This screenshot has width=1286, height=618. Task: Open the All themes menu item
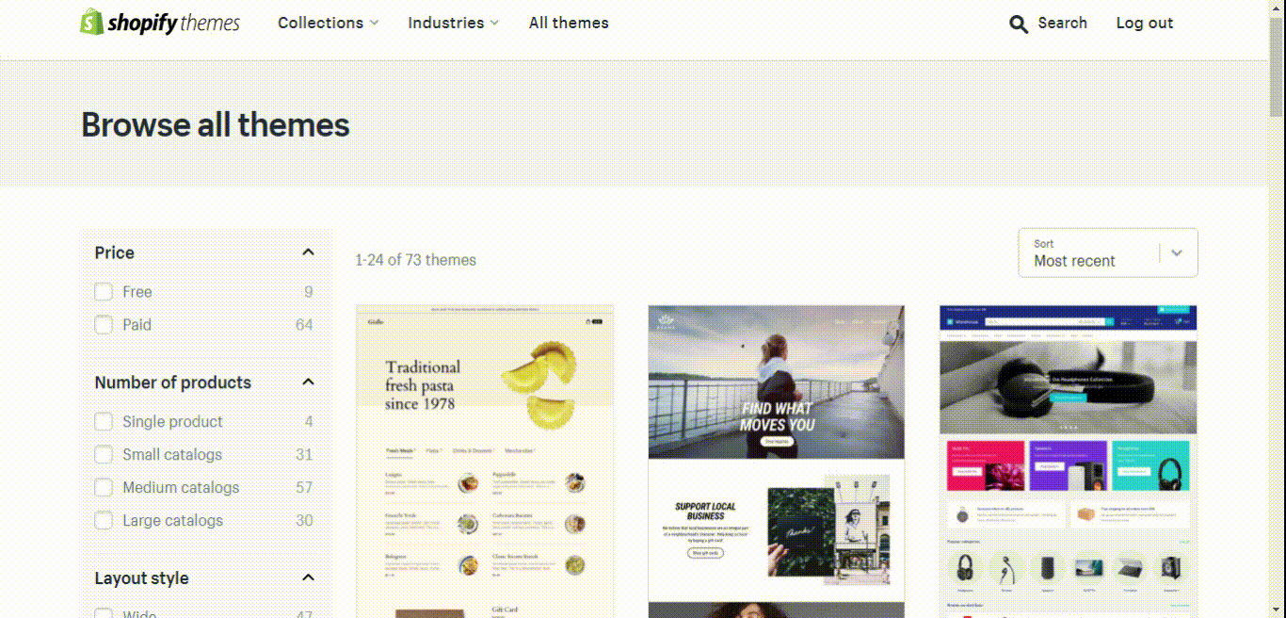pos(569,23)
